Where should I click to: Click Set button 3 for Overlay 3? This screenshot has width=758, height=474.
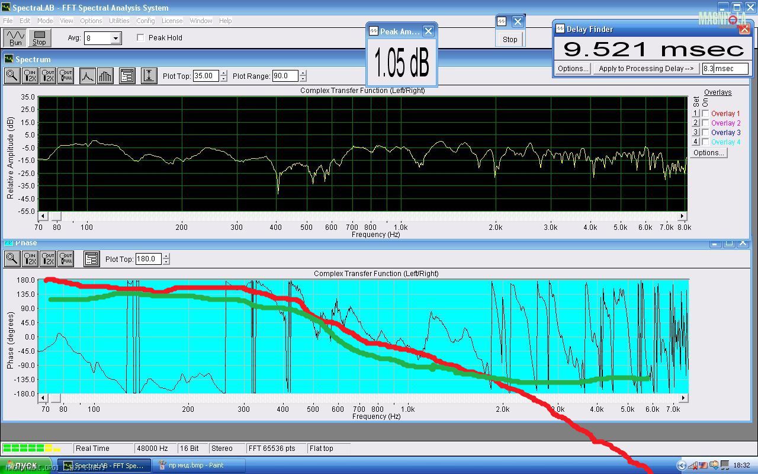[x=696, y=133]
